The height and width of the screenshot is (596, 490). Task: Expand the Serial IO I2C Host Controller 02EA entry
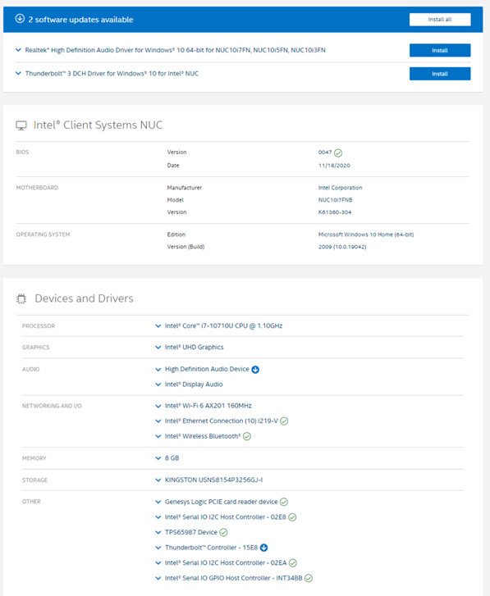point(158,562)
